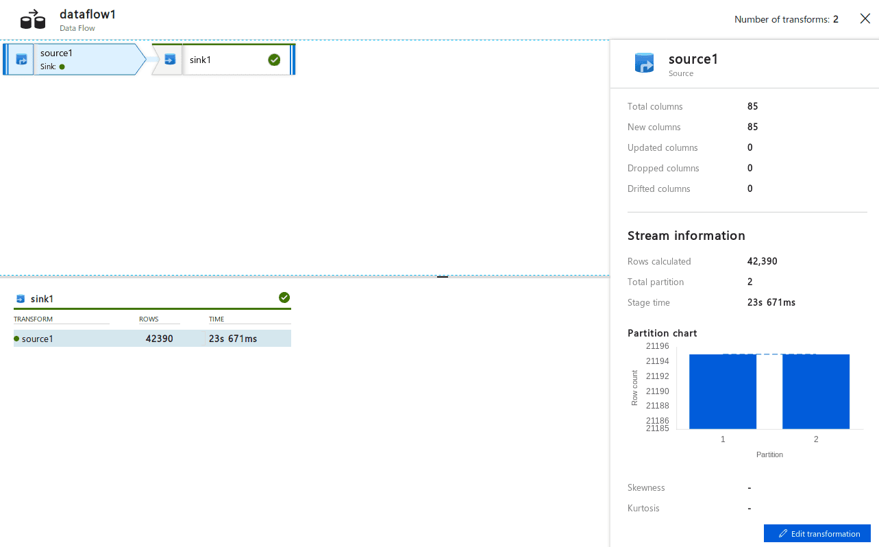Click the green success checkmark in sink1 table
The width and height of the screenshot is (879, 547).
(x=284, y=297)
